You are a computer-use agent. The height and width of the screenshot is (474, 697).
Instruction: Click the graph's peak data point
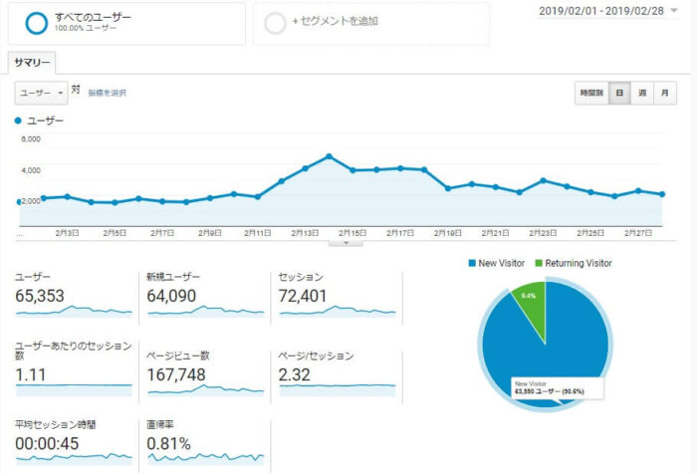(329, 156)
